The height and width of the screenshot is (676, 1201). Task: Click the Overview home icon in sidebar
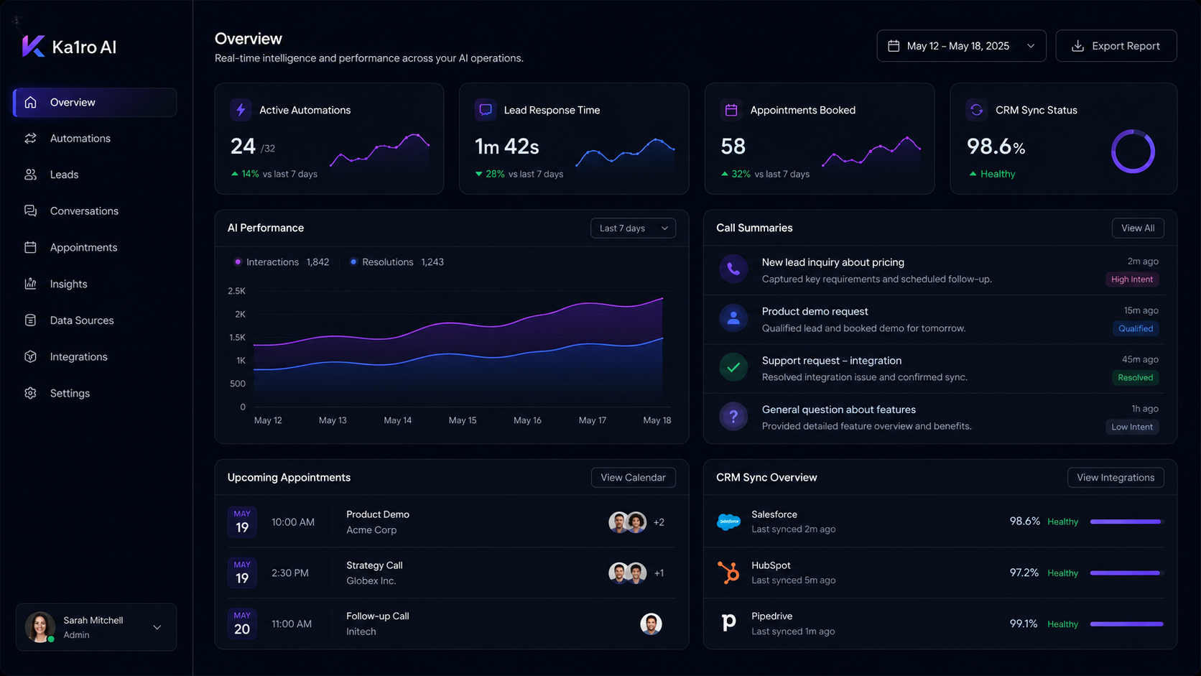pos(30,102)
